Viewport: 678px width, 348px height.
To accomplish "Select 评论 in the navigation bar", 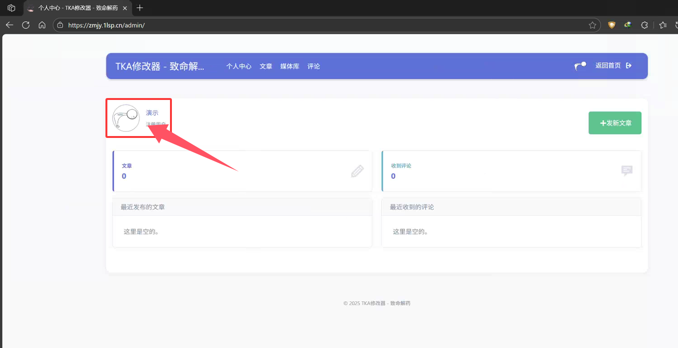I will tap(313, 66).
